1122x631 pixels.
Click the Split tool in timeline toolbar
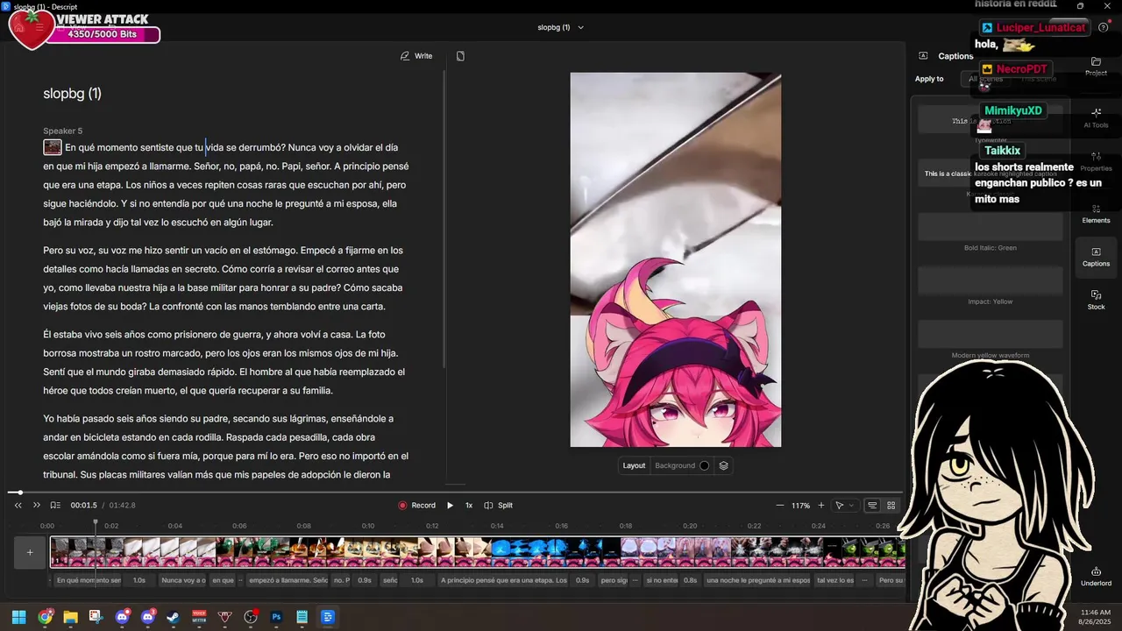coord(499,505)
